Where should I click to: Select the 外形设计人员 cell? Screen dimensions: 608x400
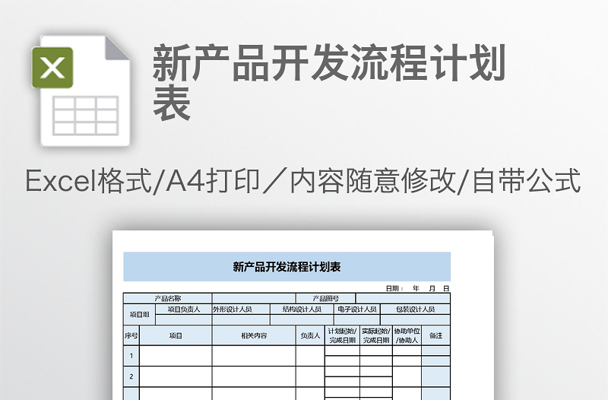241,310
